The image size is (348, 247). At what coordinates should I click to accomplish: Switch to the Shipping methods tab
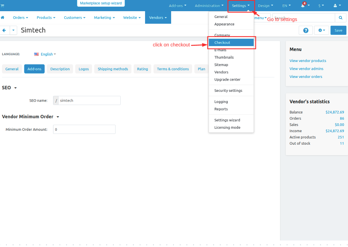click(113, 69)
